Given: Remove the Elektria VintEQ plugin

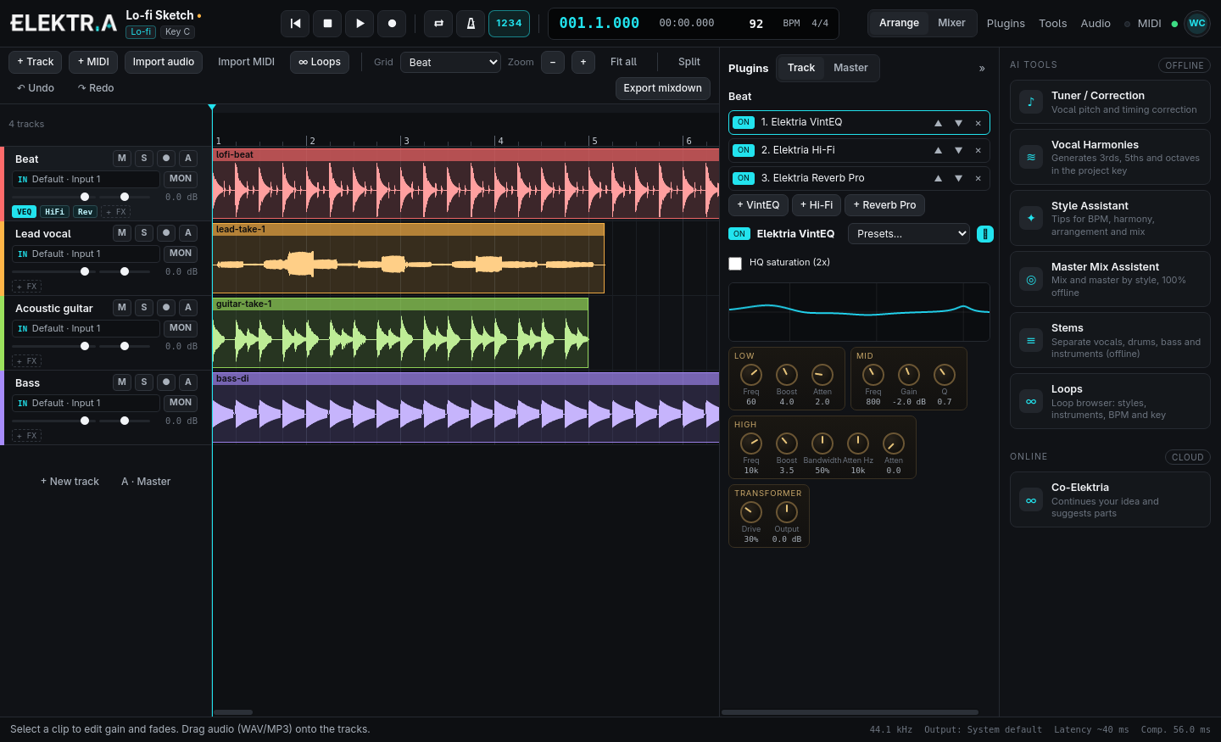Looking at the screenshot, I should [978, 123].
